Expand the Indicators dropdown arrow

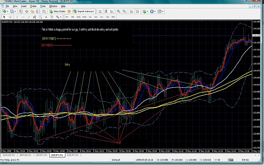[147, 11]
